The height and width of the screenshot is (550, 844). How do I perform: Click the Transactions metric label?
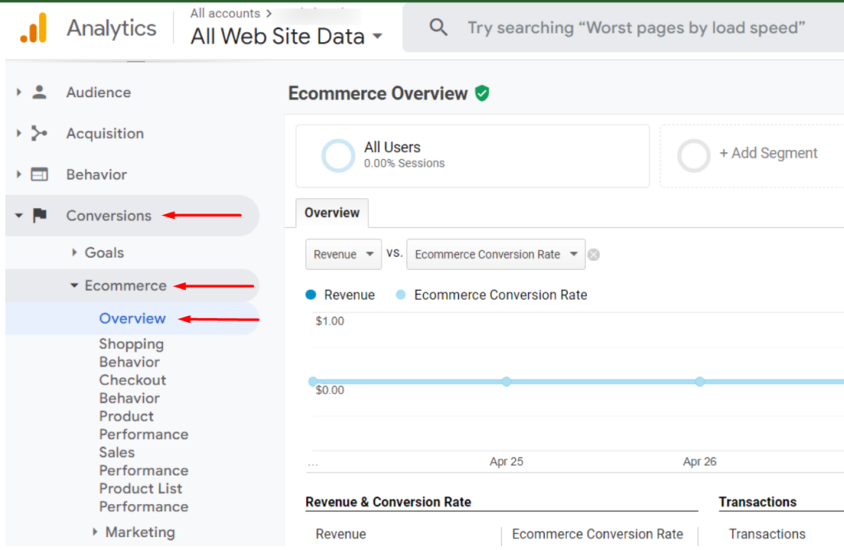point(767,534)
